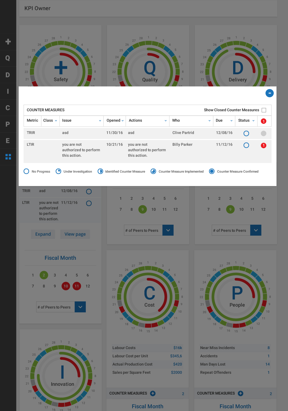The width and height of the screenshot is (288, 411).
Task: Add counter measure under People card
Action: [241, 393]
